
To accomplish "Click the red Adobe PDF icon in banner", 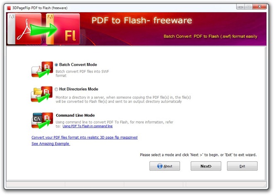I will (x=25, y=29).
